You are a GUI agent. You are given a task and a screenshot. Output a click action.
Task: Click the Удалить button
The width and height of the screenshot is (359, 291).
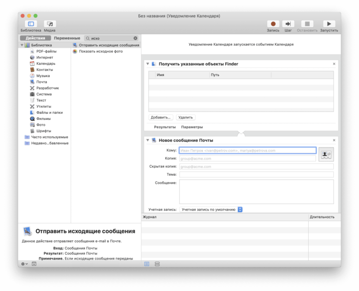(x=185, y=118)
